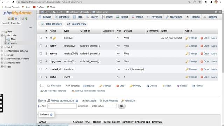The height and width of the screenshot is (126, 224).
Task: Tick checkbox for id column
Action: click(41, 38)
